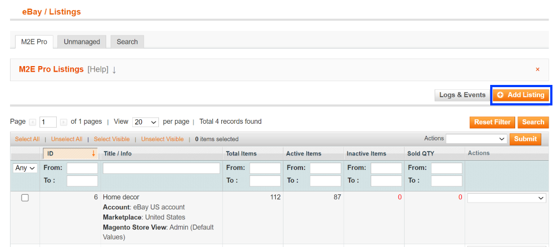This screenshot has width=558, height=247.
Task: Open the M2E Pro tab
Action: pyautogui.click(x=34, y=42)
